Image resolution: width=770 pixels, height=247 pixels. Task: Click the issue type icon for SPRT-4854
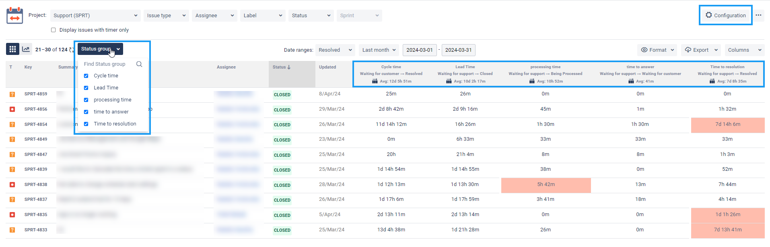tap(12, 124)
